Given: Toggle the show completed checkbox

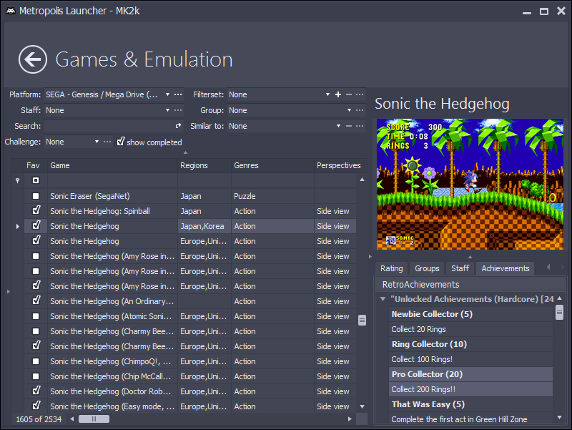Looking at the screenshot, I should coord(121,142).
